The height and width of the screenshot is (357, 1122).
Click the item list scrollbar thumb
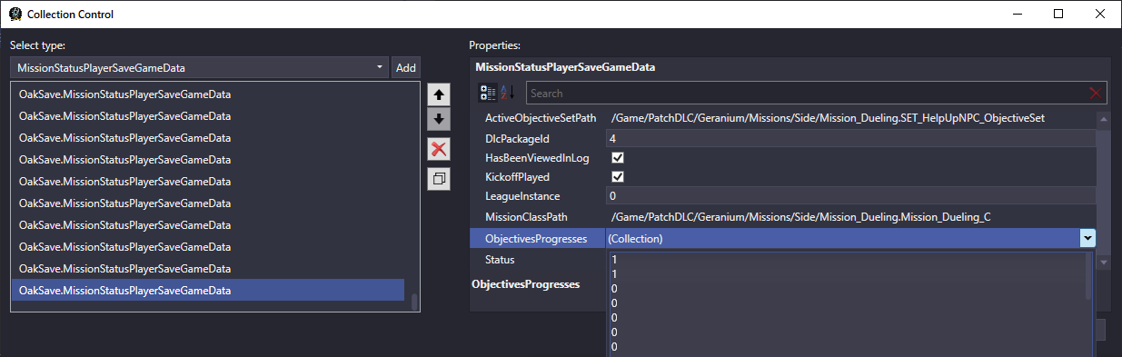pyautogui.click(x=414, y=302)
